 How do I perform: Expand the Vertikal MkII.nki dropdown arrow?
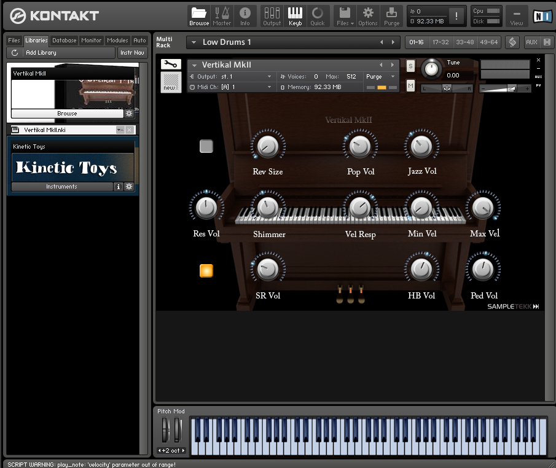(x=120, y=130)
